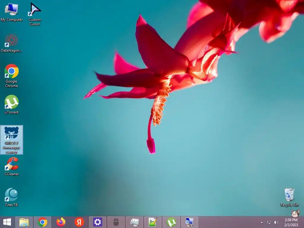
Task: Select the Глаз.ТВ desktop shortcut
Action: (12, 197)
